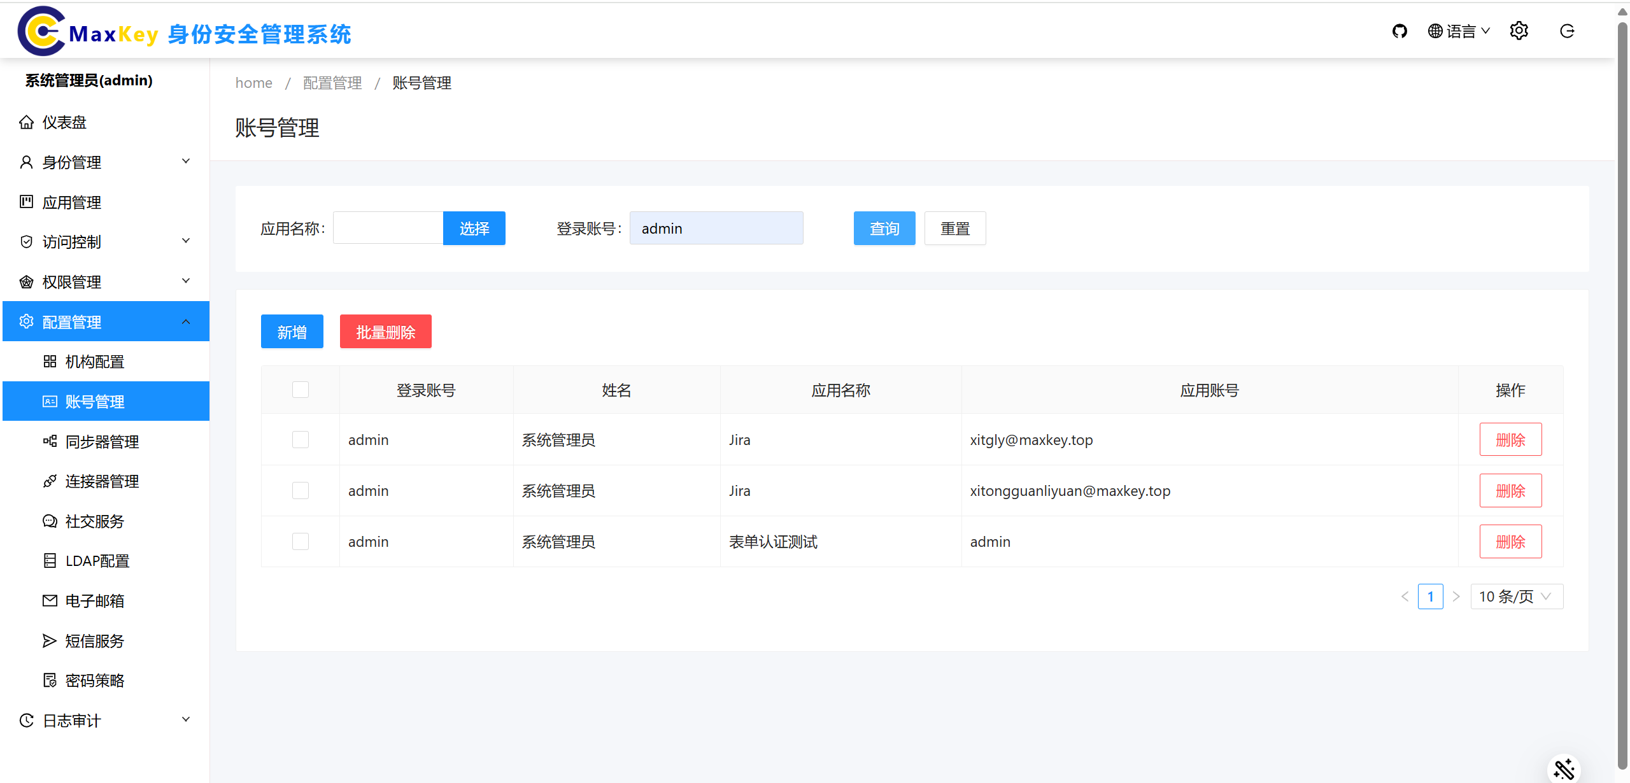This screenshot has height=783, width=1630.
Task: Open the GitHub link icon
Action: click(1400, 30)
